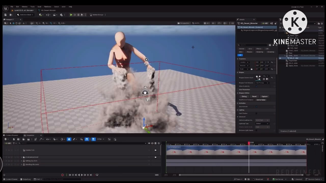This screenshot has height=183, width=326.
Task: Click the Stop simulation button in main toolbar
Action: 78,15
